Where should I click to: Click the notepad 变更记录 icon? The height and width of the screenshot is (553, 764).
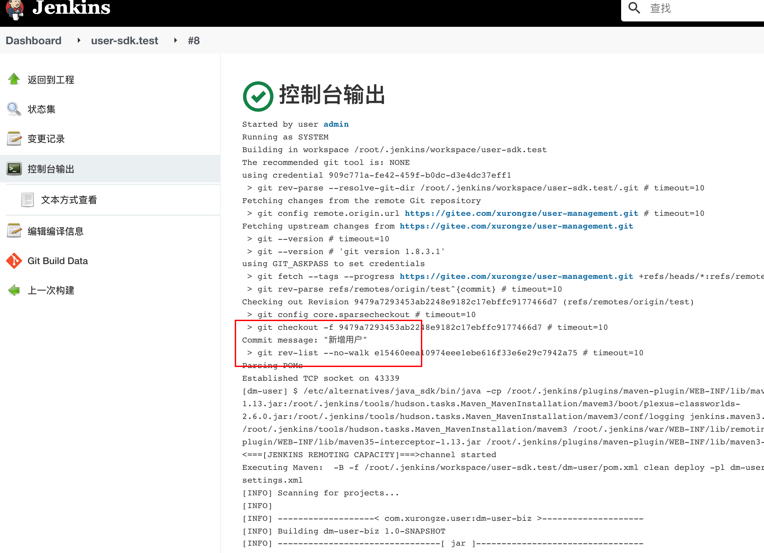tap(14, 139)
